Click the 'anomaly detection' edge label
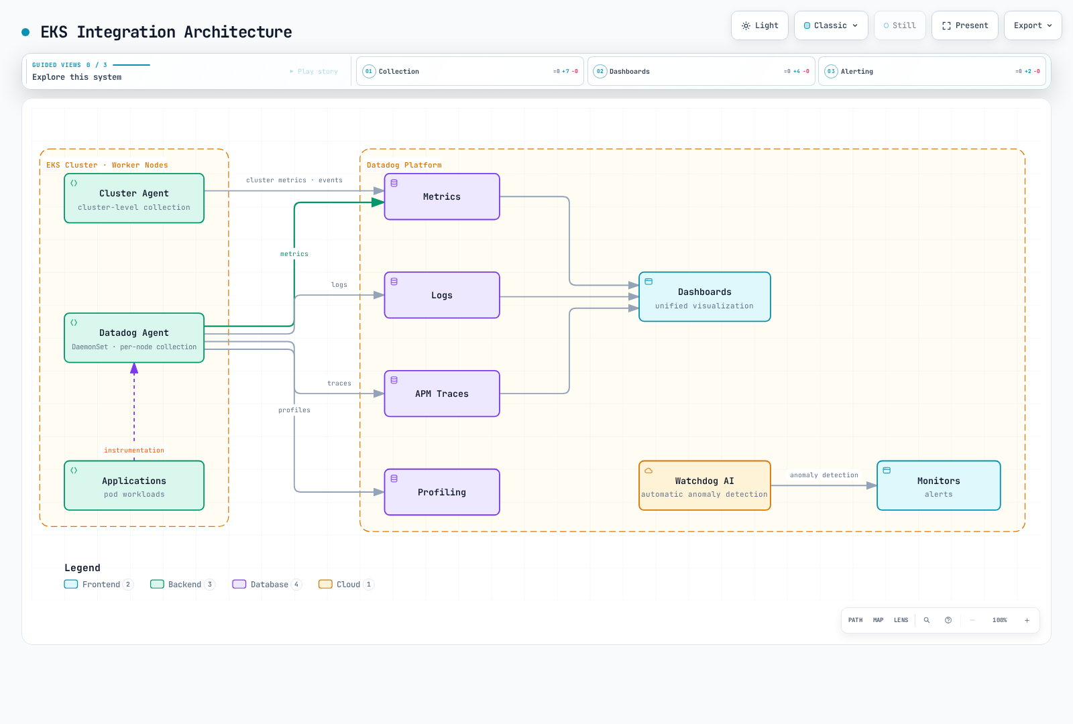Screen dimensions: 1073x724 (x=824, y=475)
